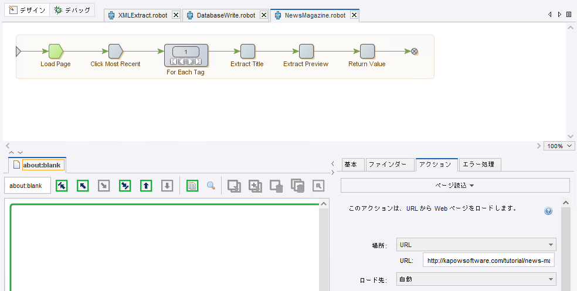
Task: Open the エラー処理 tab
Action: pos(480,165)
